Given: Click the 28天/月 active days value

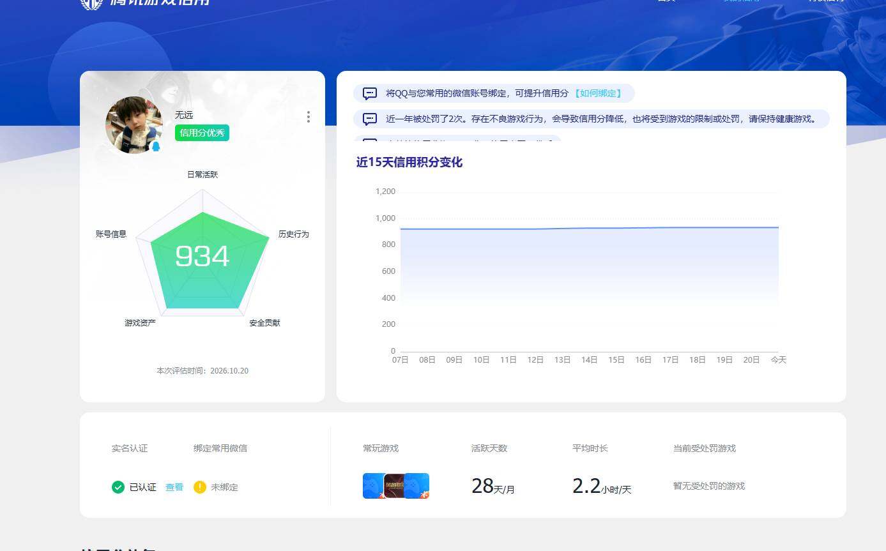Looking at the screenshot, I should tap(493, 487).
